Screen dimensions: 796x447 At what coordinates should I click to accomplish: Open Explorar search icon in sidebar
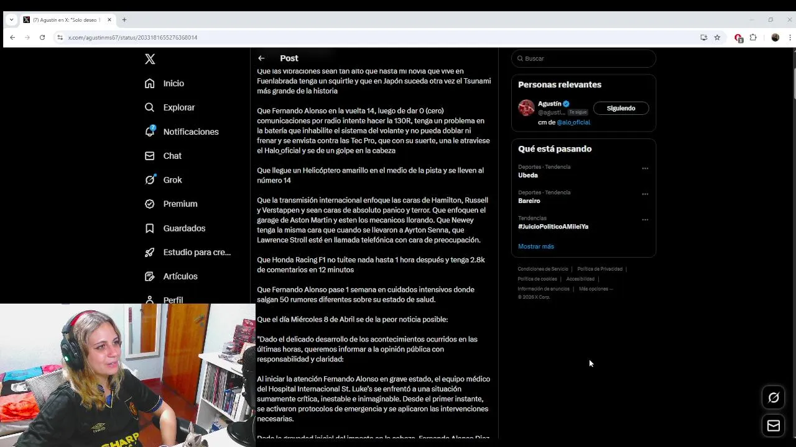(149, 107)
